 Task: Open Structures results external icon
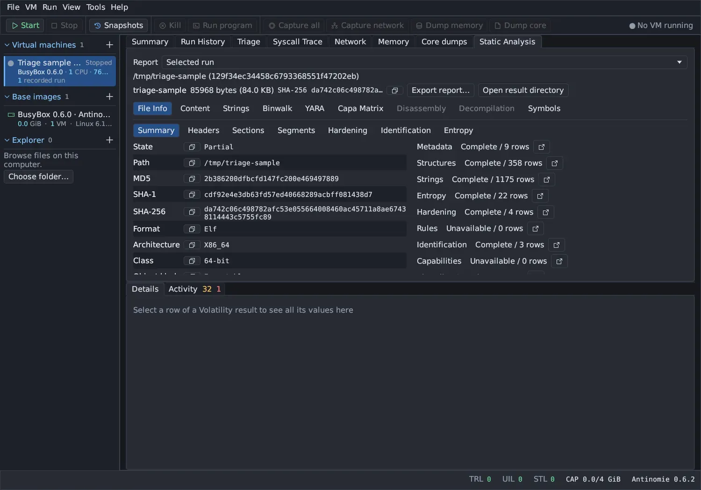tap(555, 163)
